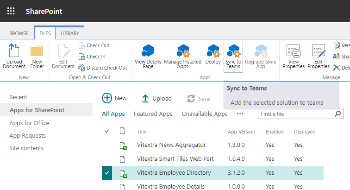Click the Vitextra Smart Tiles file icon
350x190 pixels.
tap(123, 159)
